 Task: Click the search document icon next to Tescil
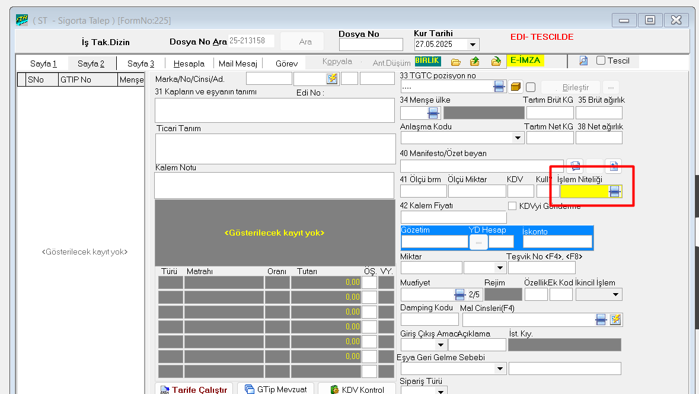pos(583,61)
